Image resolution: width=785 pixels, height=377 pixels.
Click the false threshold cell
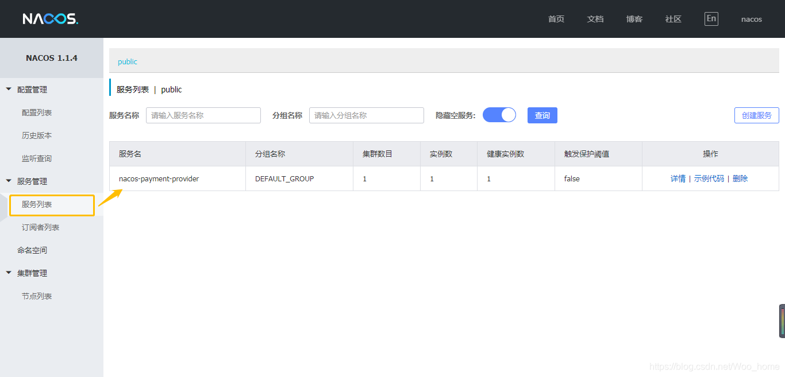tap(598, 178)
